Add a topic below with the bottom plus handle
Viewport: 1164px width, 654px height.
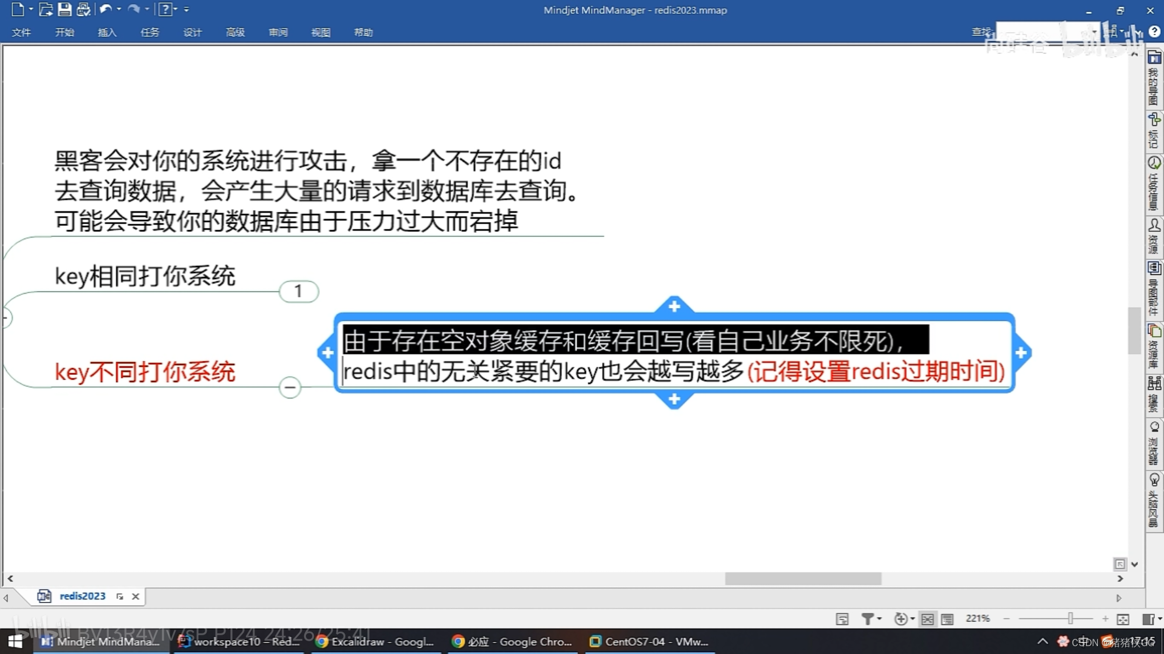(674, 400)
